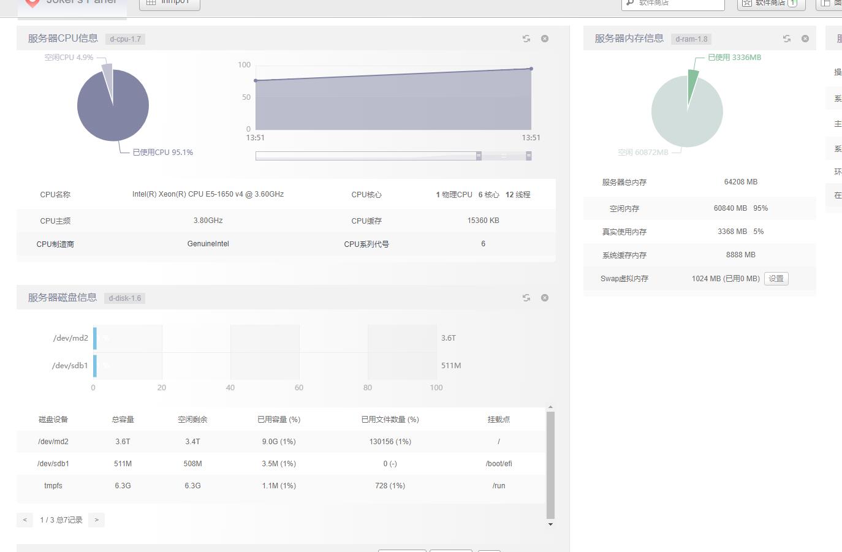
Task: Click the 服务器CPU信息 panel title
Action: point(63,39)
